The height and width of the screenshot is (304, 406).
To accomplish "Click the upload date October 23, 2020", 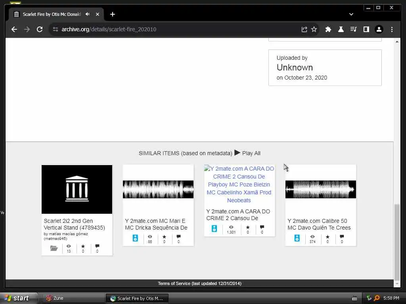I will coord(306,78).
